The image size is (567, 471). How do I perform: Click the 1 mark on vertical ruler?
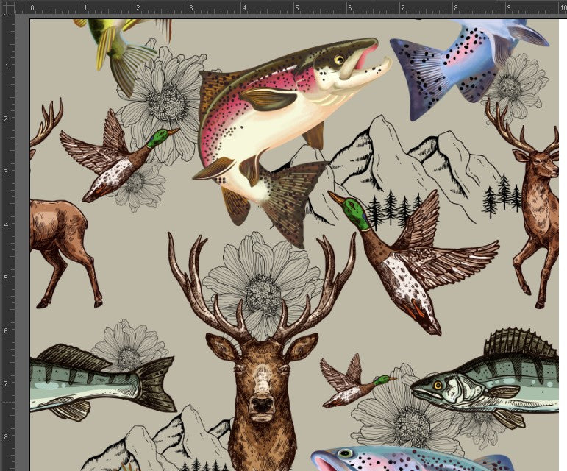coord(6,65)
